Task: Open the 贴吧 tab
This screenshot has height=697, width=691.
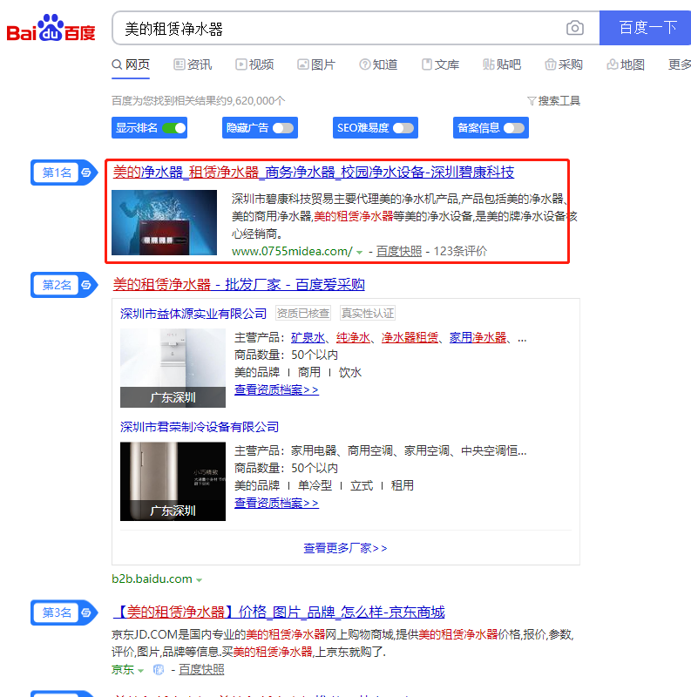Action: point(502,64)
